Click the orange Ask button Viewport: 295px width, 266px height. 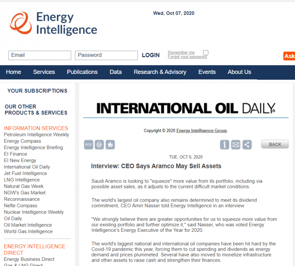(289, 56)
